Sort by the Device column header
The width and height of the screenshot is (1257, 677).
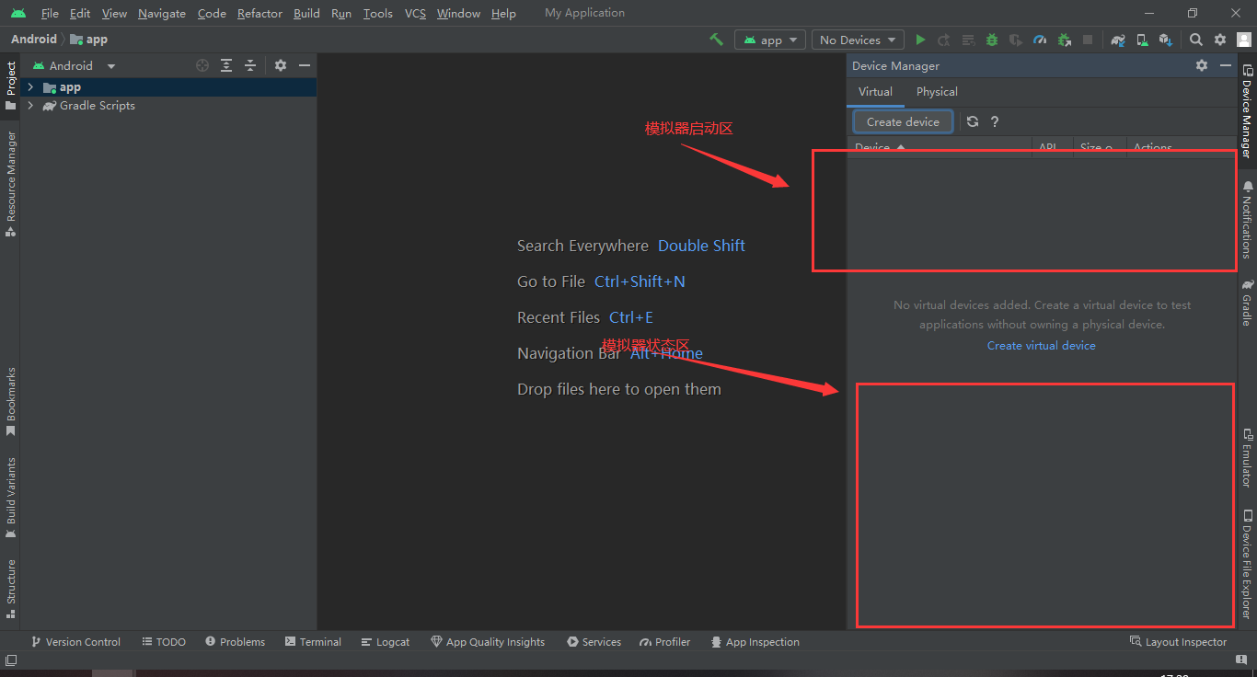(x=940, y=147)
